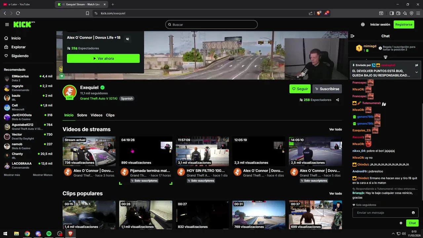
Task: Open Brave Rewards triangle icon
Action: pyautogui.click(x=327, y=13)
